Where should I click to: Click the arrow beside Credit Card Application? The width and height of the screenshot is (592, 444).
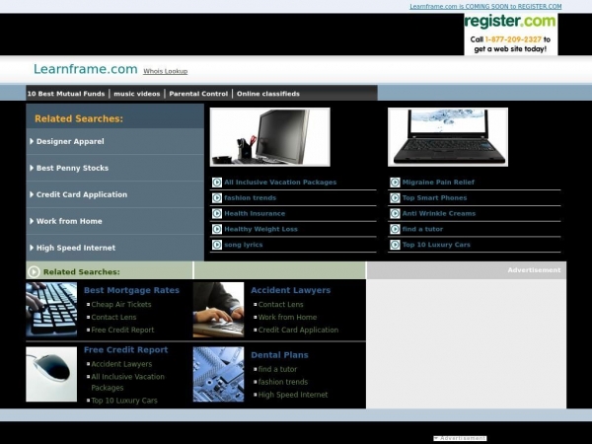click(x=32, y=194)
